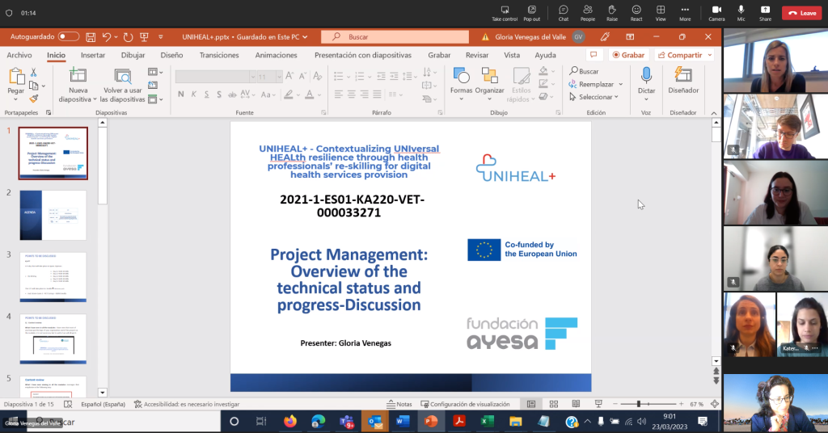
Task: Click the Save icon in quick access toolbar
Action: tap(91, 36)
